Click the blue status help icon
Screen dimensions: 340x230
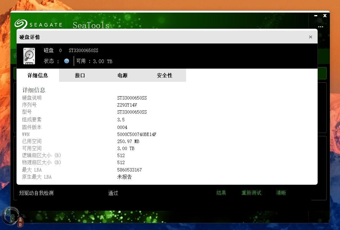click(67, 61)
